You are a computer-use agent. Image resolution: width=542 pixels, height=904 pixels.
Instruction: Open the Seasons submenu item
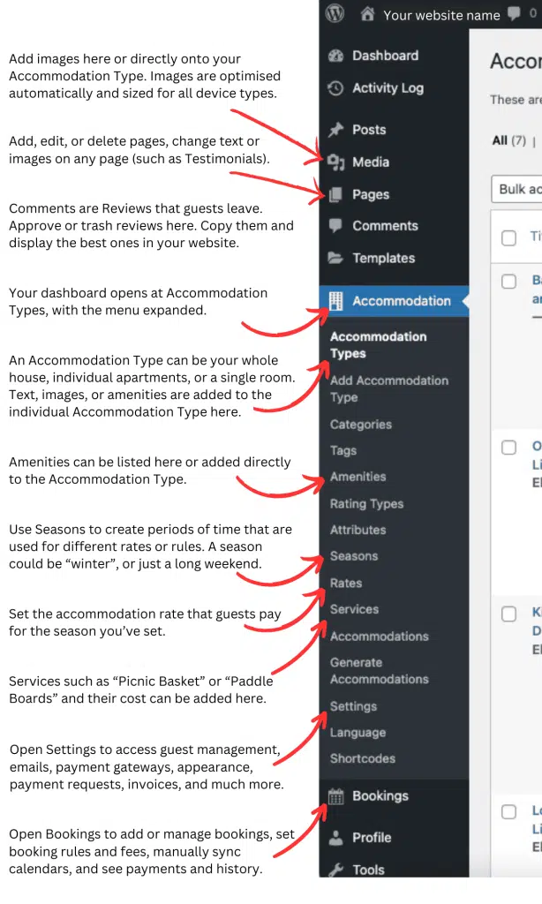point(353,556)
